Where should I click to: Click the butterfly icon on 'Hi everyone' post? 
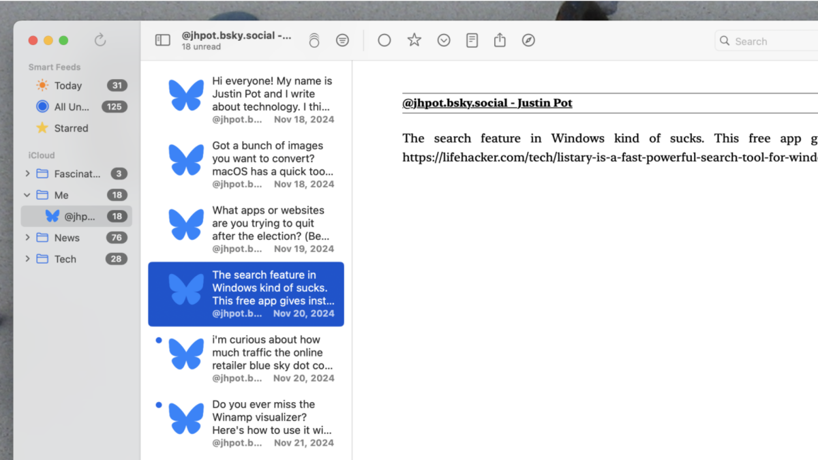pyautogui.click(x=186, y=95)
